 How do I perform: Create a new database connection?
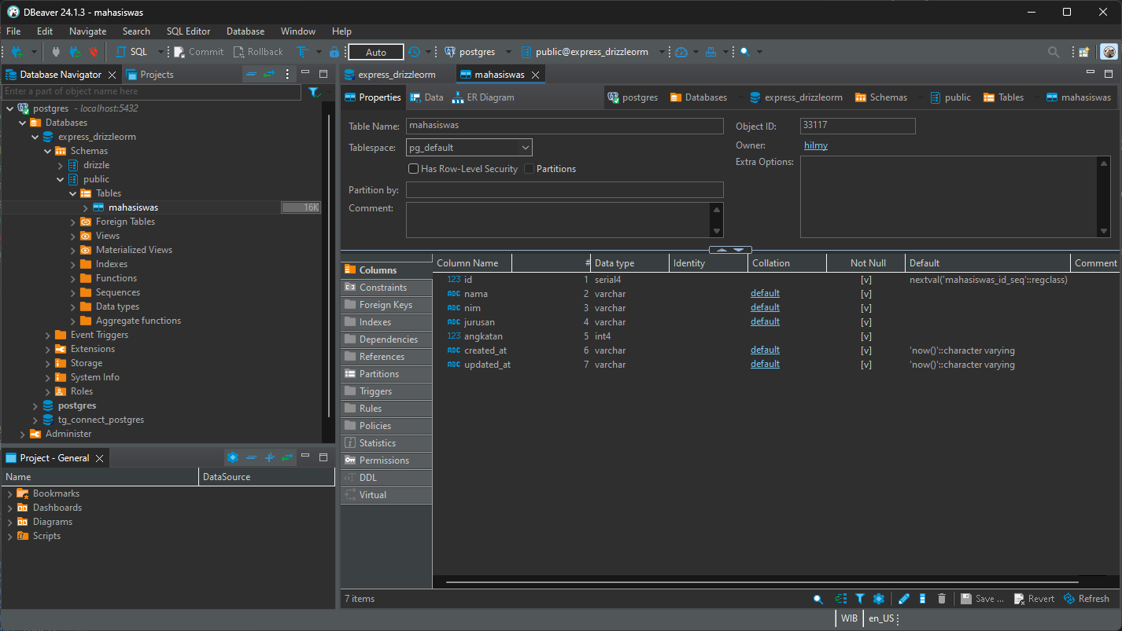tap(17, 52)
